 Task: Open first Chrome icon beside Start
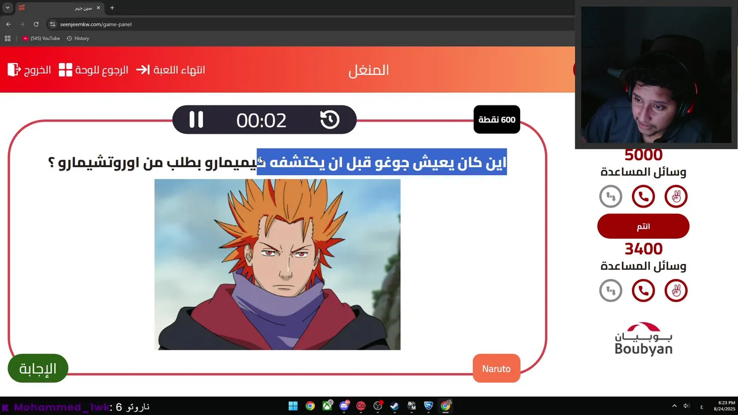tap(310, 406)
